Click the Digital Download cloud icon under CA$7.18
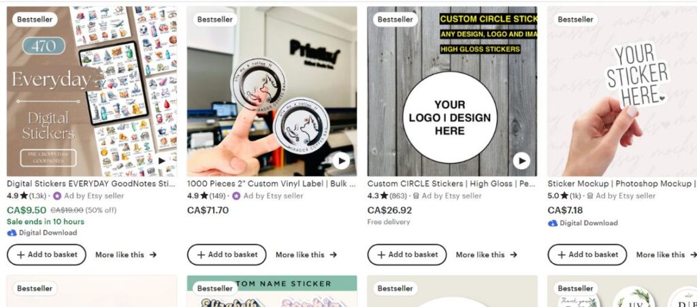697x307 pixels. pos(553,223)
